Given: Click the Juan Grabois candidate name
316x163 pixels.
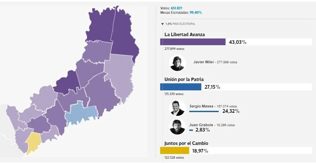Looking at the screenshot, I should 201,125.
